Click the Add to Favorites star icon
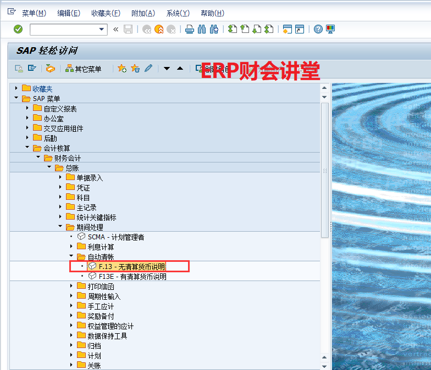431x370 pixels. (122, 69)
